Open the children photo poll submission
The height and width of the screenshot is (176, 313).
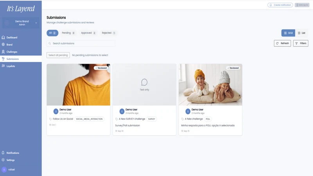point(210,84)
